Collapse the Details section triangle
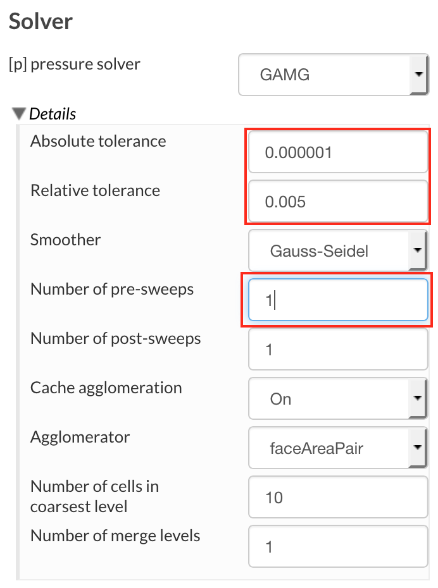 tap(18, 114)
